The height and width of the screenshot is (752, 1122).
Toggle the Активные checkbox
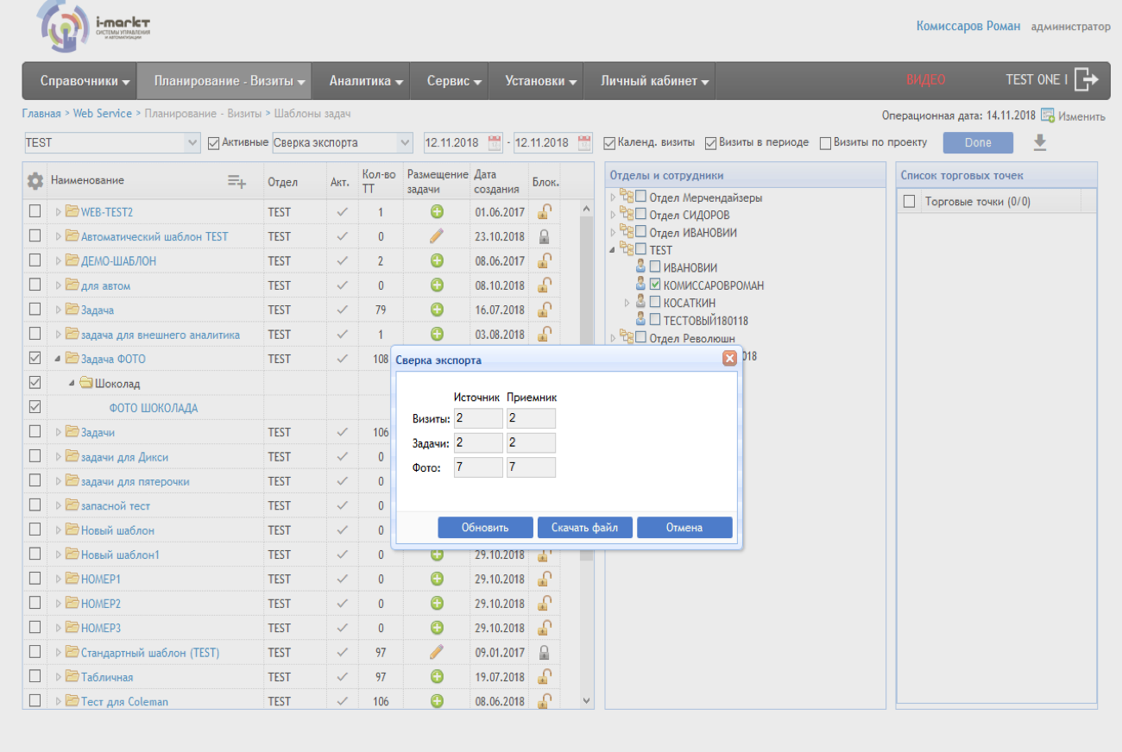(214, 143)
